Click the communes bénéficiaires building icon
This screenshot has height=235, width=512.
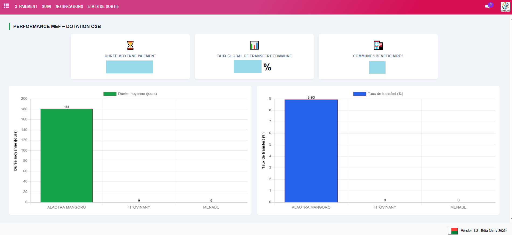pyautogui.click(x=378, y=45)
